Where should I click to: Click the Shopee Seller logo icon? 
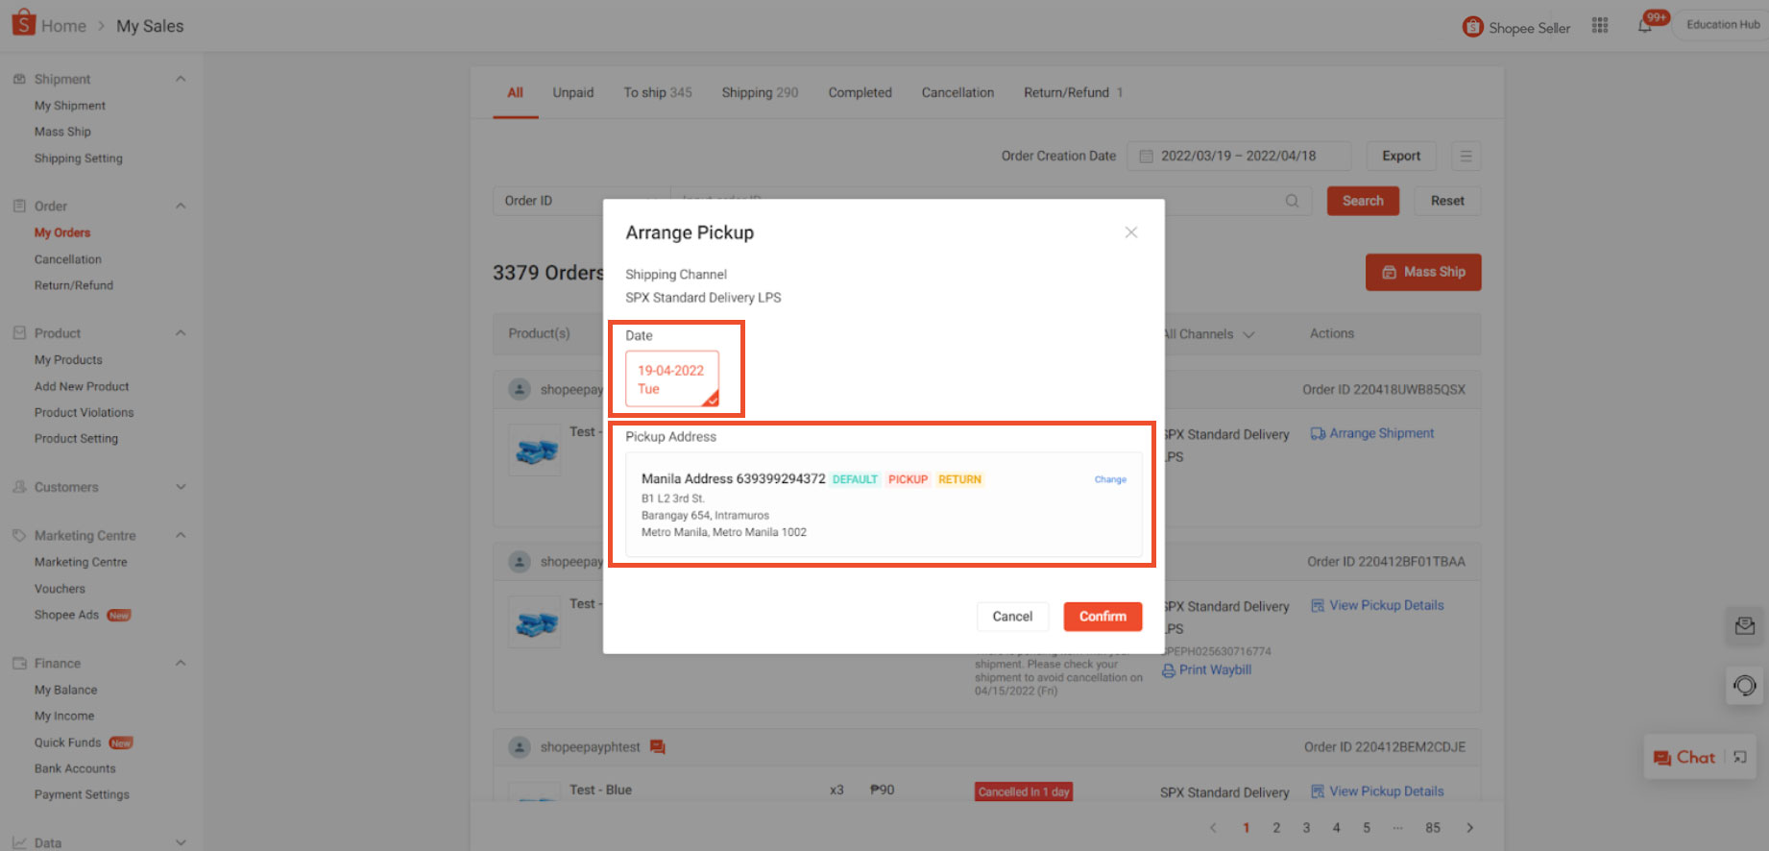1472,27
